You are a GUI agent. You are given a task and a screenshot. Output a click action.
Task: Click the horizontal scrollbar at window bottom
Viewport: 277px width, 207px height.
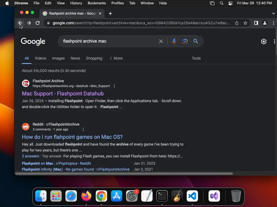tap(124, 174)
